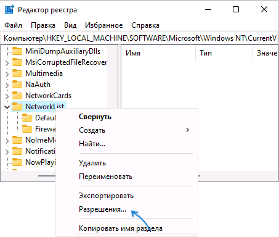Click the NolmeM folder icon

click(17, 140)
